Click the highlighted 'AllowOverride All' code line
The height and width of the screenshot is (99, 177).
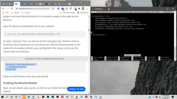click(17, 67)
